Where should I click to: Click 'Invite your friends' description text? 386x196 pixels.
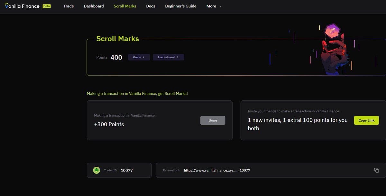click(294, 111)
